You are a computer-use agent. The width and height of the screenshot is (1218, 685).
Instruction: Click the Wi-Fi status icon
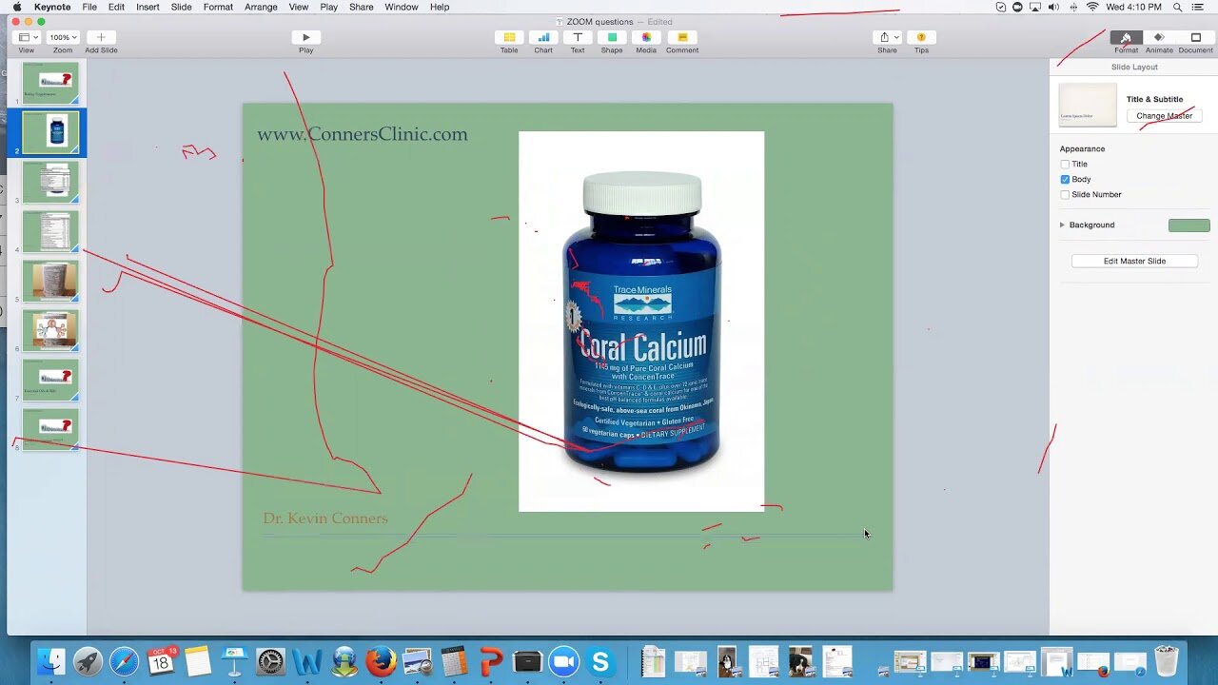point(1092,7)
